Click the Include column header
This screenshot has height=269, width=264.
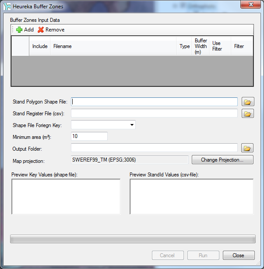40,46
